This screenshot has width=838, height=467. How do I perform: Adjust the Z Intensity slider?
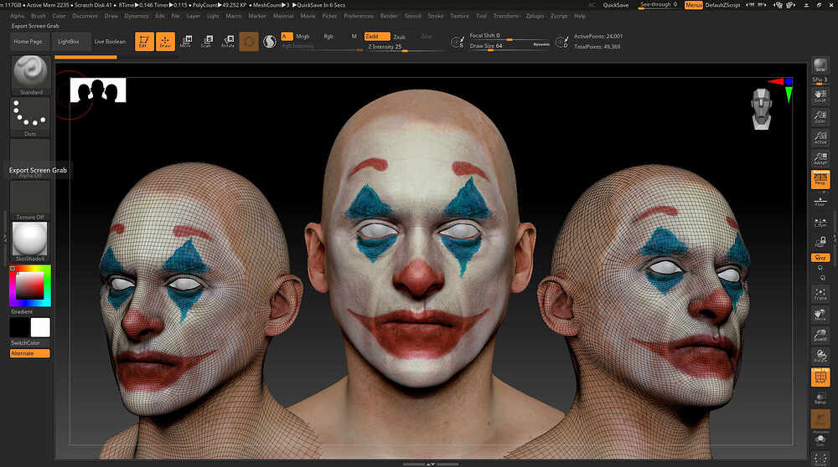405,47
